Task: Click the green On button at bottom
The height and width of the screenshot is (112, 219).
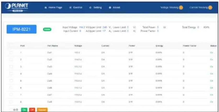Action: pos(24,110)
